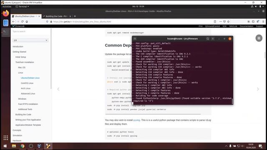Screen dimensions: 267x150
Task: Open Introduction in sidebar
Action: pos(18,47)
